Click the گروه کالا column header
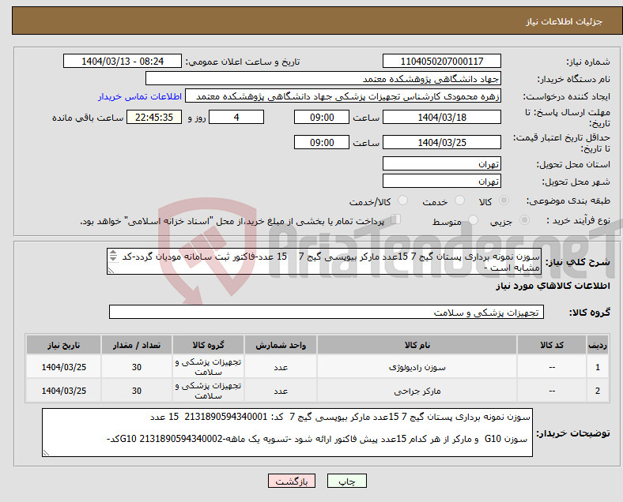The image size is (623, 502). [208, 345]
